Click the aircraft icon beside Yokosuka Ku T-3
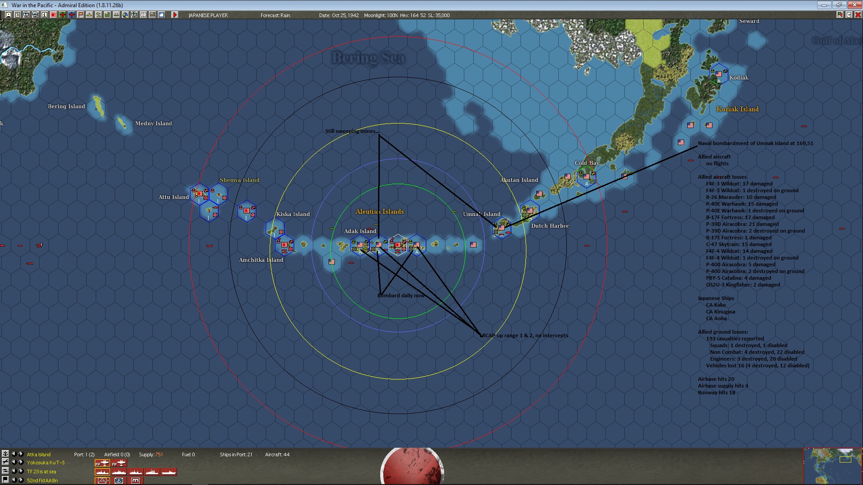This screenshot has width=863, height=485. pos(5,462)
